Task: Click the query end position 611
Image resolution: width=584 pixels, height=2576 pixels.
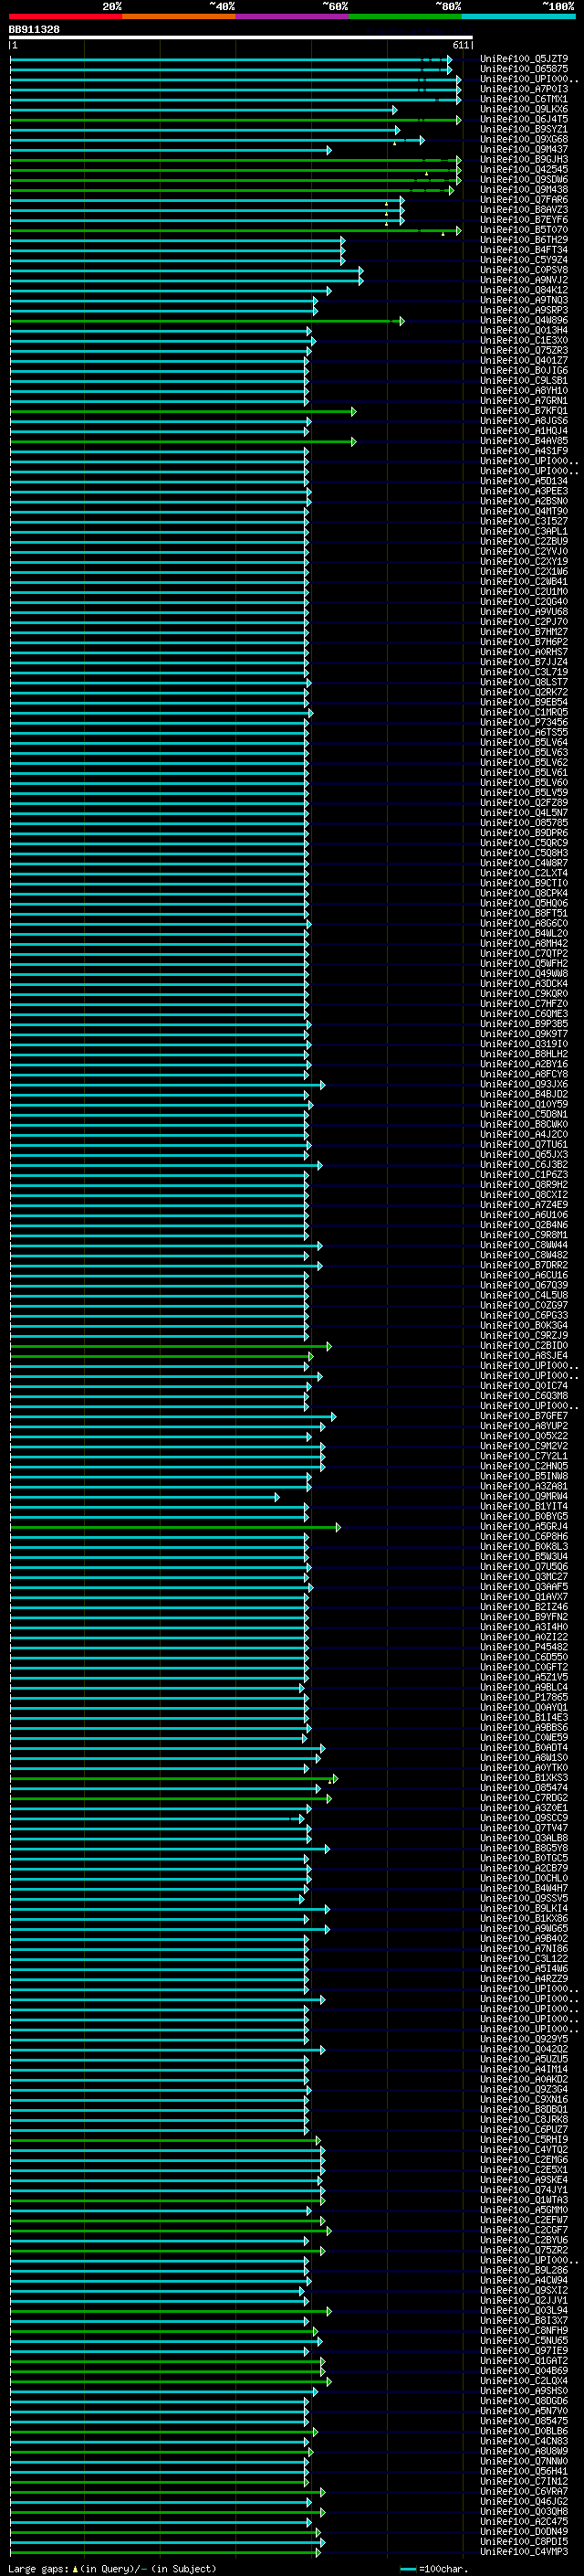Action: point(461,46)
